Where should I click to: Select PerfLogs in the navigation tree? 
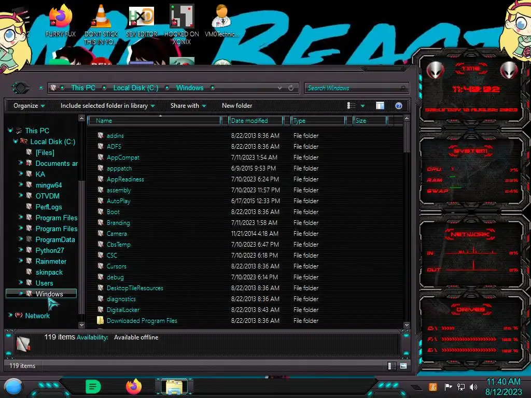point(49,207)
